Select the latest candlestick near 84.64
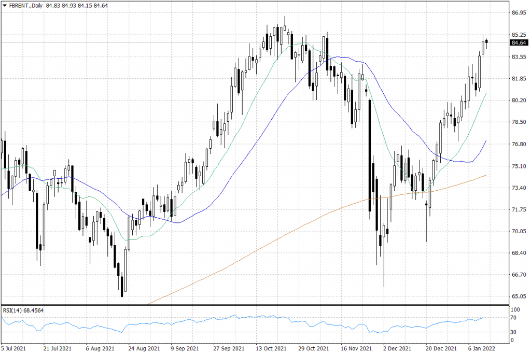The height and width of the screenshot is (354, 531). coord(486,42)
